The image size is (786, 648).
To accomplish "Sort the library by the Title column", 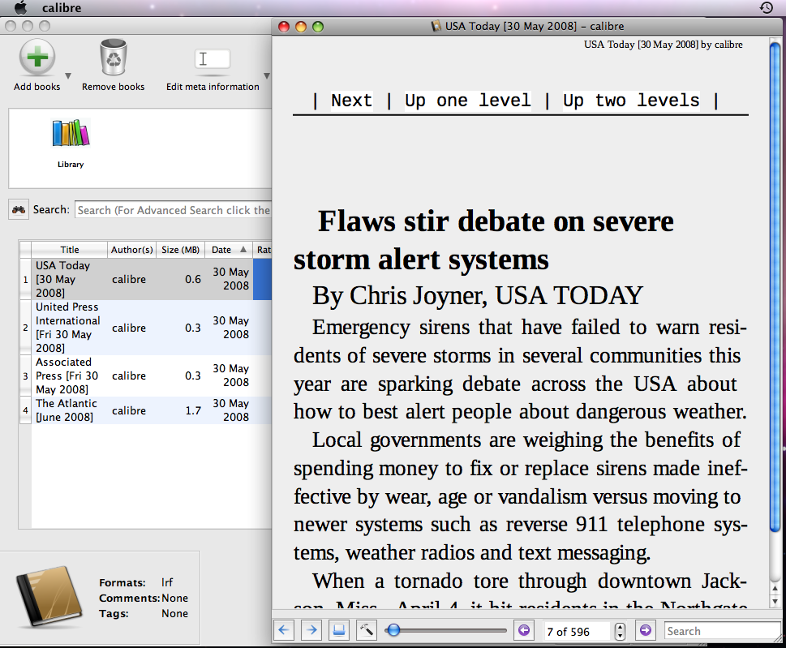I will [x=70, y=250].
